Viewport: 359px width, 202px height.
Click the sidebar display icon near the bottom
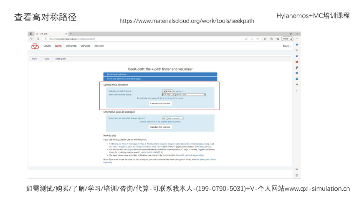pos(297,169)
